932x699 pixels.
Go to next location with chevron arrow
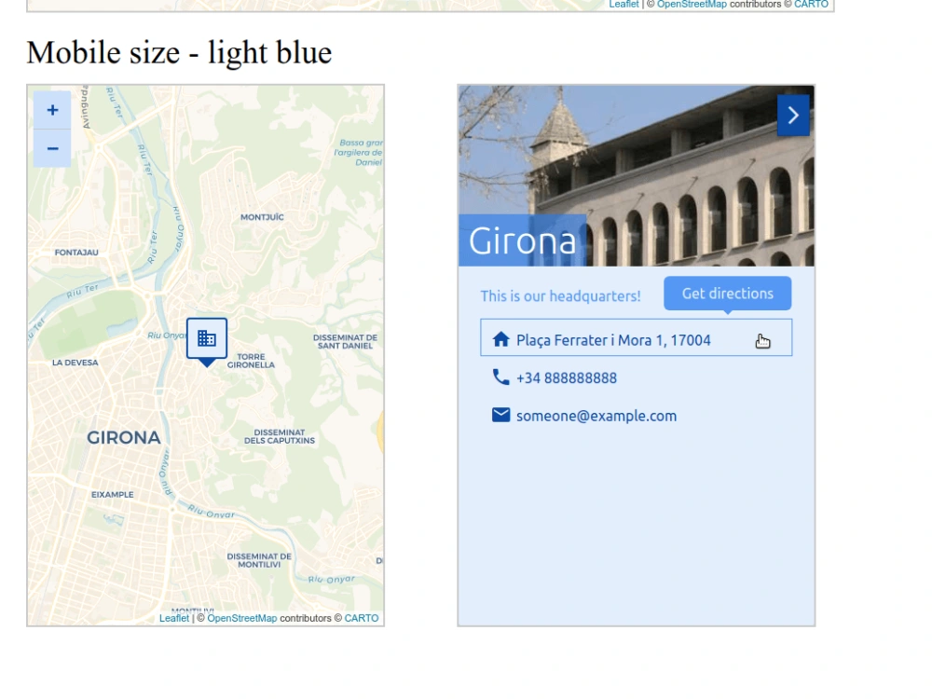coord(793,116)
